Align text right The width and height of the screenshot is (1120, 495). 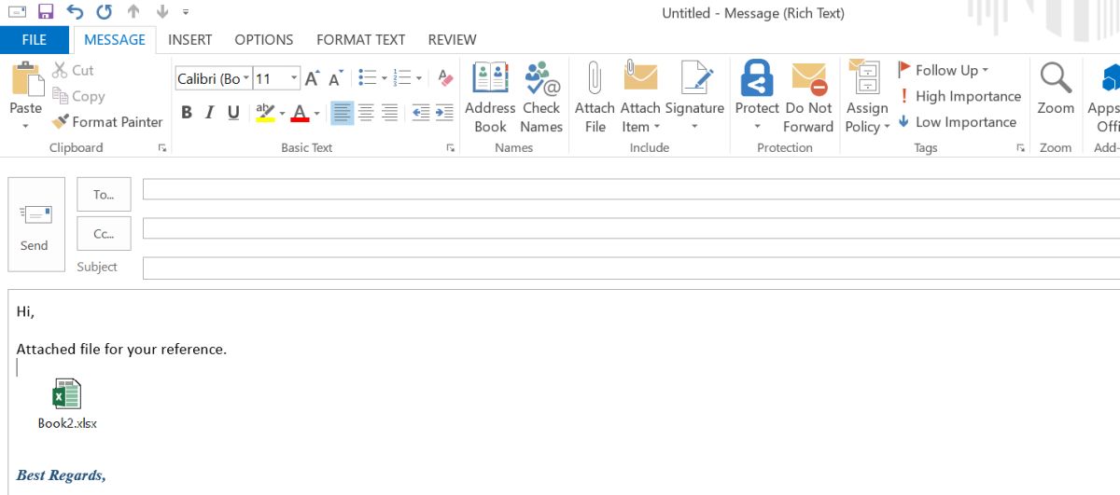[x=390, y=113]
